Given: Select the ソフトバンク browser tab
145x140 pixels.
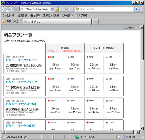Looking at the screenshot, I should tap(57, 22).
